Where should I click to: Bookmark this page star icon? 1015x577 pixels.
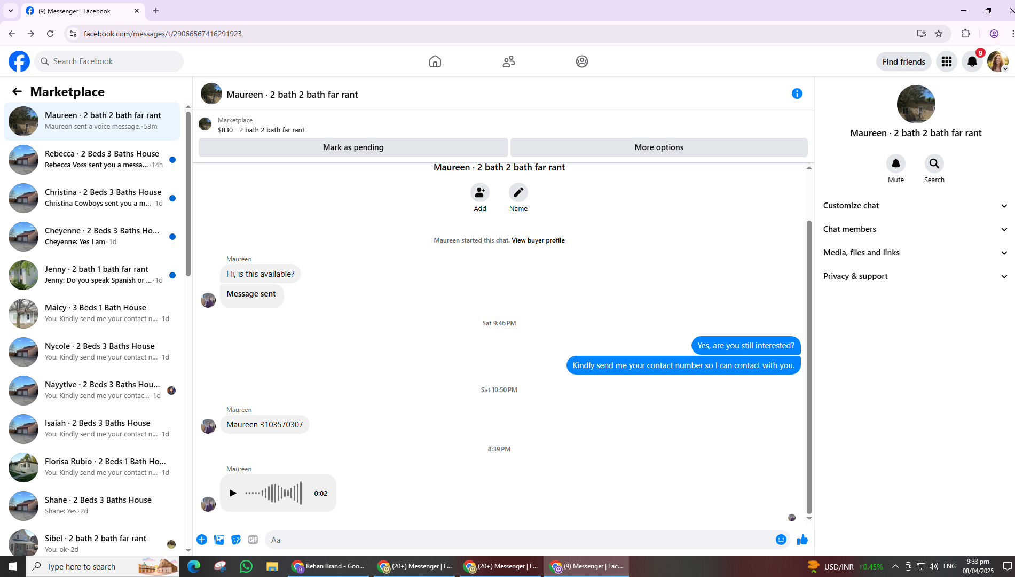pos(939,34)
